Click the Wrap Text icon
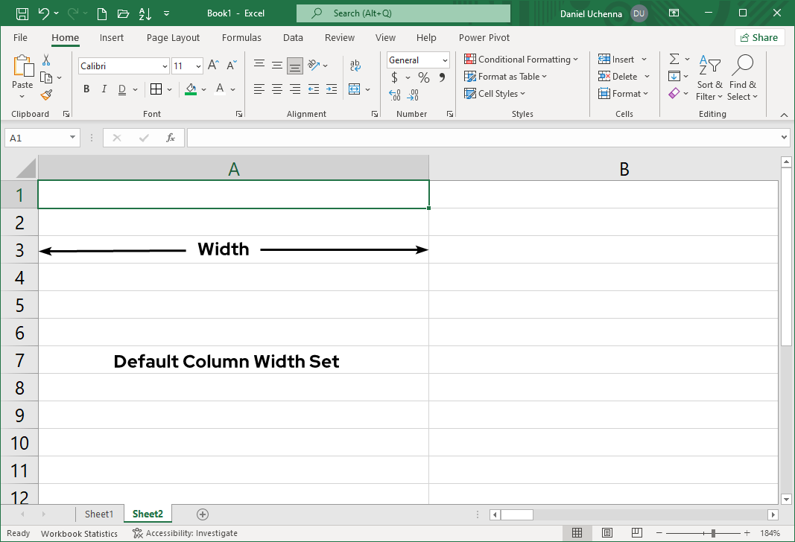The width and height of the screenshot is (795, 542). (355, 65)
